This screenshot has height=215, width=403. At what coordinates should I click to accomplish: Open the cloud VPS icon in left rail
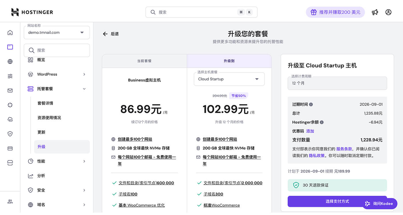10,119
